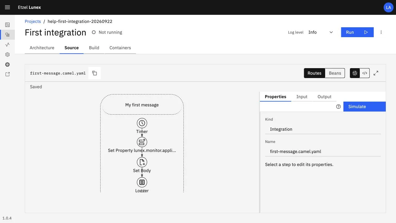Screen dimensions: 396x223
Task: Select the "My first message" route header
Action: pos(142,105)
